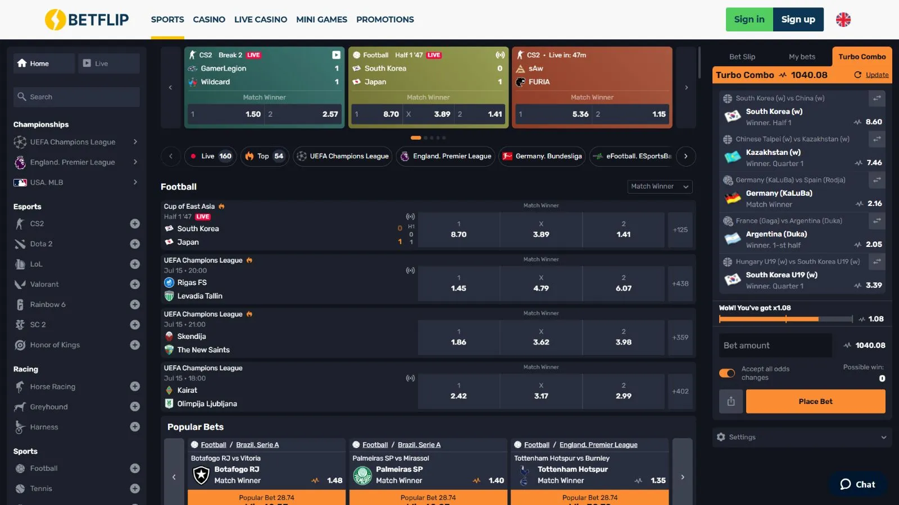Click the plus icon next to Horse Racing
899x505 pixels.
[135, 387]
